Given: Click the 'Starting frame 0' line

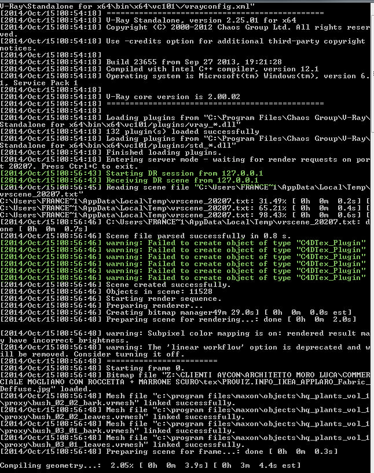Looking at the screenshot, I should [x=93, y=368].
